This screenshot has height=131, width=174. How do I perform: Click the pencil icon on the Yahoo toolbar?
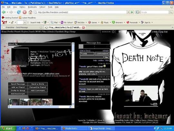pos(12,22)
